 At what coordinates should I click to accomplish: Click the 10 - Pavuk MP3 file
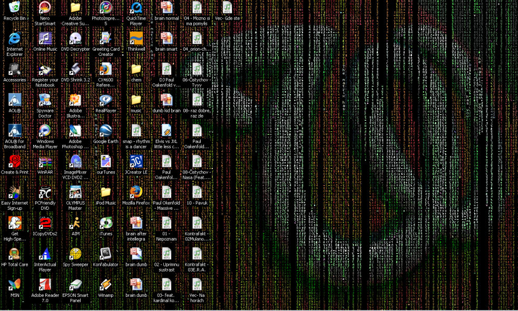(197, 192)
